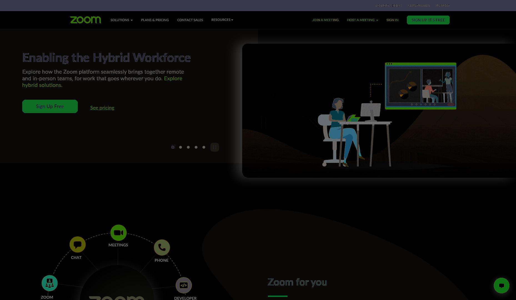Open the live chat widget bubble
Screen dimensions: 516x300
[501, 286]
